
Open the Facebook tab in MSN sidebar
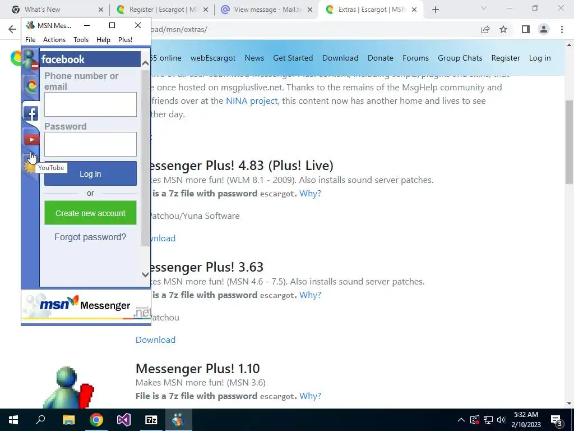(31, 113)
